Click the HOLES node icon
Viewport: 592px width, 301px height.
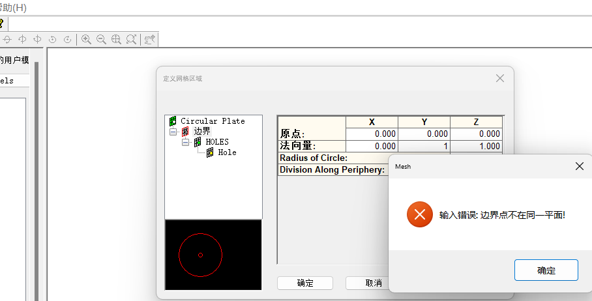click(198, 142)
